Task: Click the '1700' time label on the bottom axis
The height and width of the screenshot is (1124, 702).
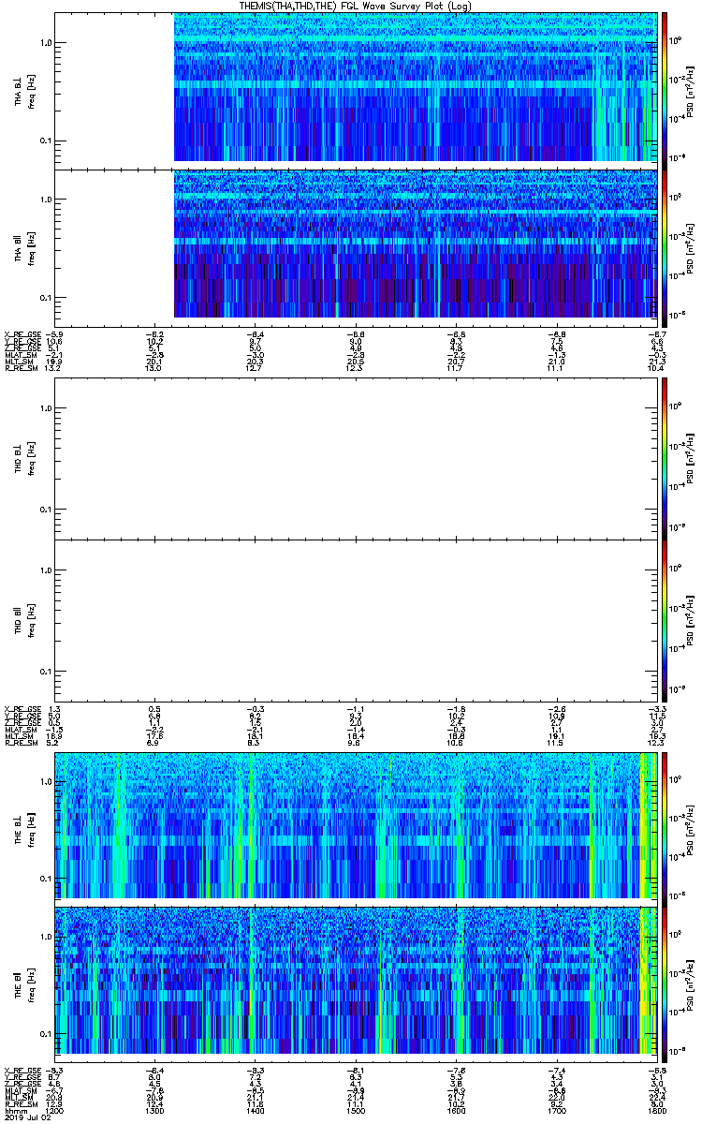Action: (x=556, y=1111)
